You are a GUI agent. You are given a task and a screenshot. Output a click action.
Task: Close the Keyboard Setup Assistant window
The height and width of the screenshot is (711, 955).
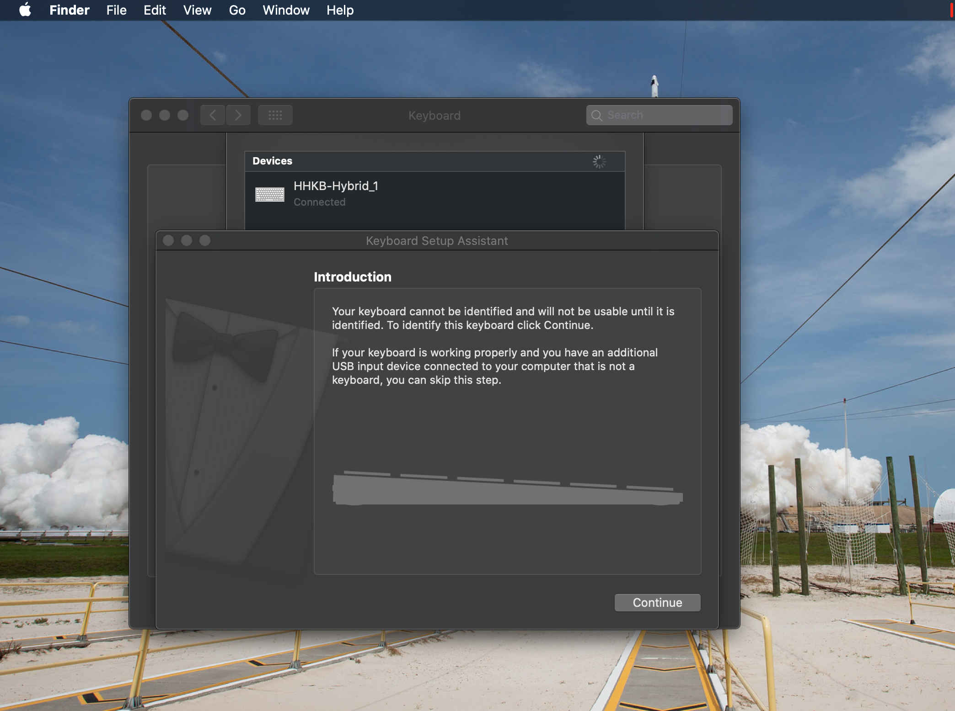click(x=168, y=240)
